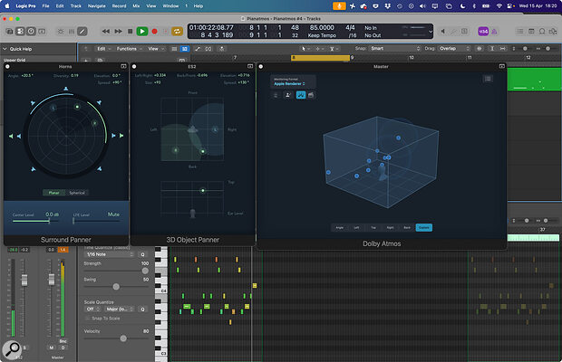Open the pointer left-click tool menu
562x362 pixels.
tap(305, 49)
